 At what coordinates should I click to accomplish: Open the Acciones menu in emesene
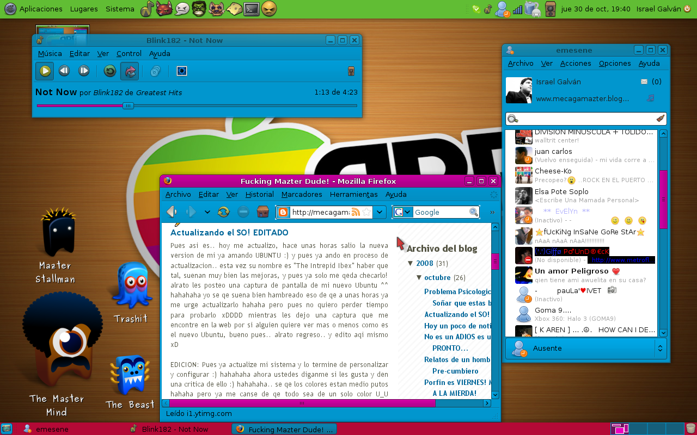(576, 63)
